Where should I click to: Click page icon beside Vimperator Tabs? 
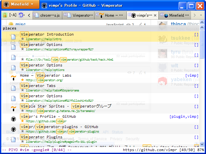point(13,88)
